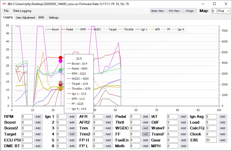Click the Basic View button
Screen dimensions: 232x151
(x=158, y=11)
